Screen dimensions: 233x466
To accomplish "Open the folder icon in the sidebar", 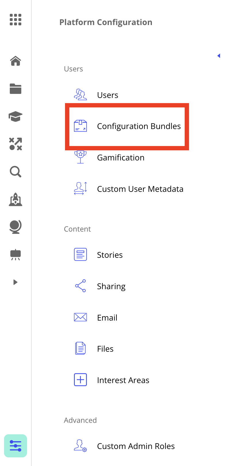I will pyautogui.click(x=16, y=89).
